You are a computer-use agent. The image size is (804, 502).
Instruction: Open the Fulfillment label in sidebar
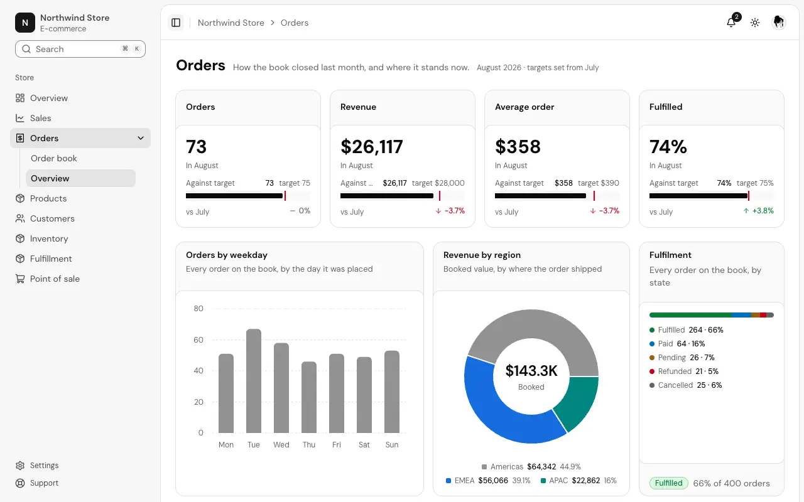(x=51, y=259)
